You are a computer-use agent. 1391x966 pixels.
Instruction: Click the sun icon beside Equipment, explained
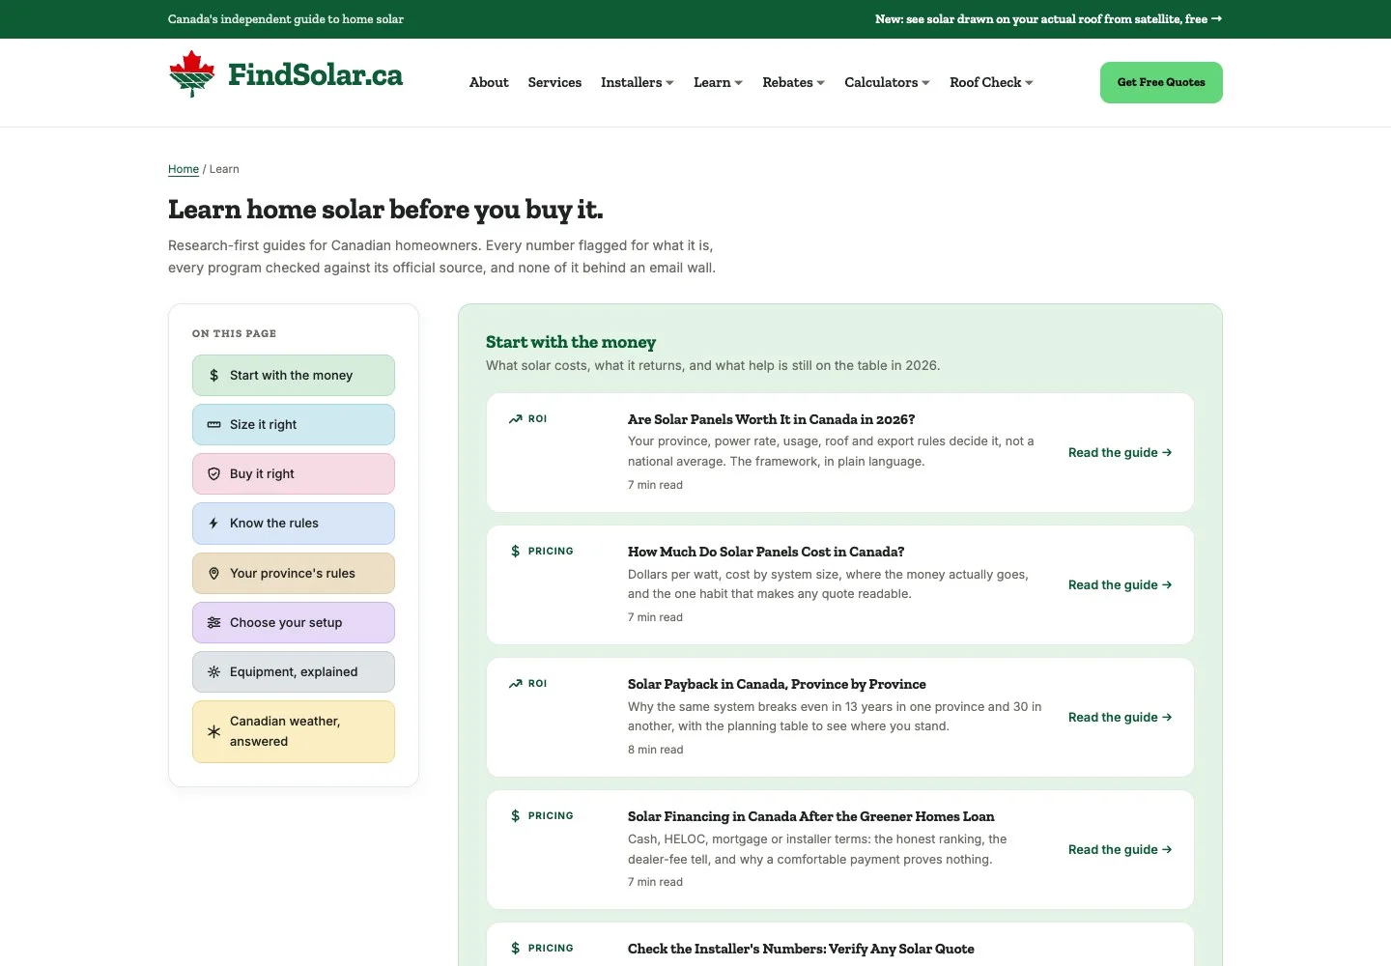coord(214,672)
